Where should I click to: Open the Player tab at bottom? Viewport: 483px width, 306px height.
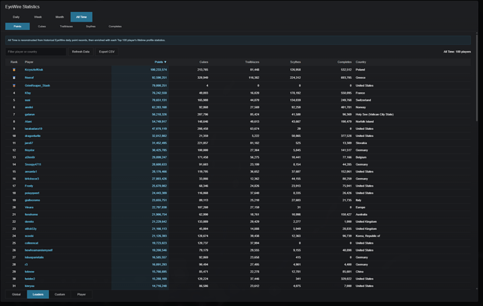[x=81, y=294]
